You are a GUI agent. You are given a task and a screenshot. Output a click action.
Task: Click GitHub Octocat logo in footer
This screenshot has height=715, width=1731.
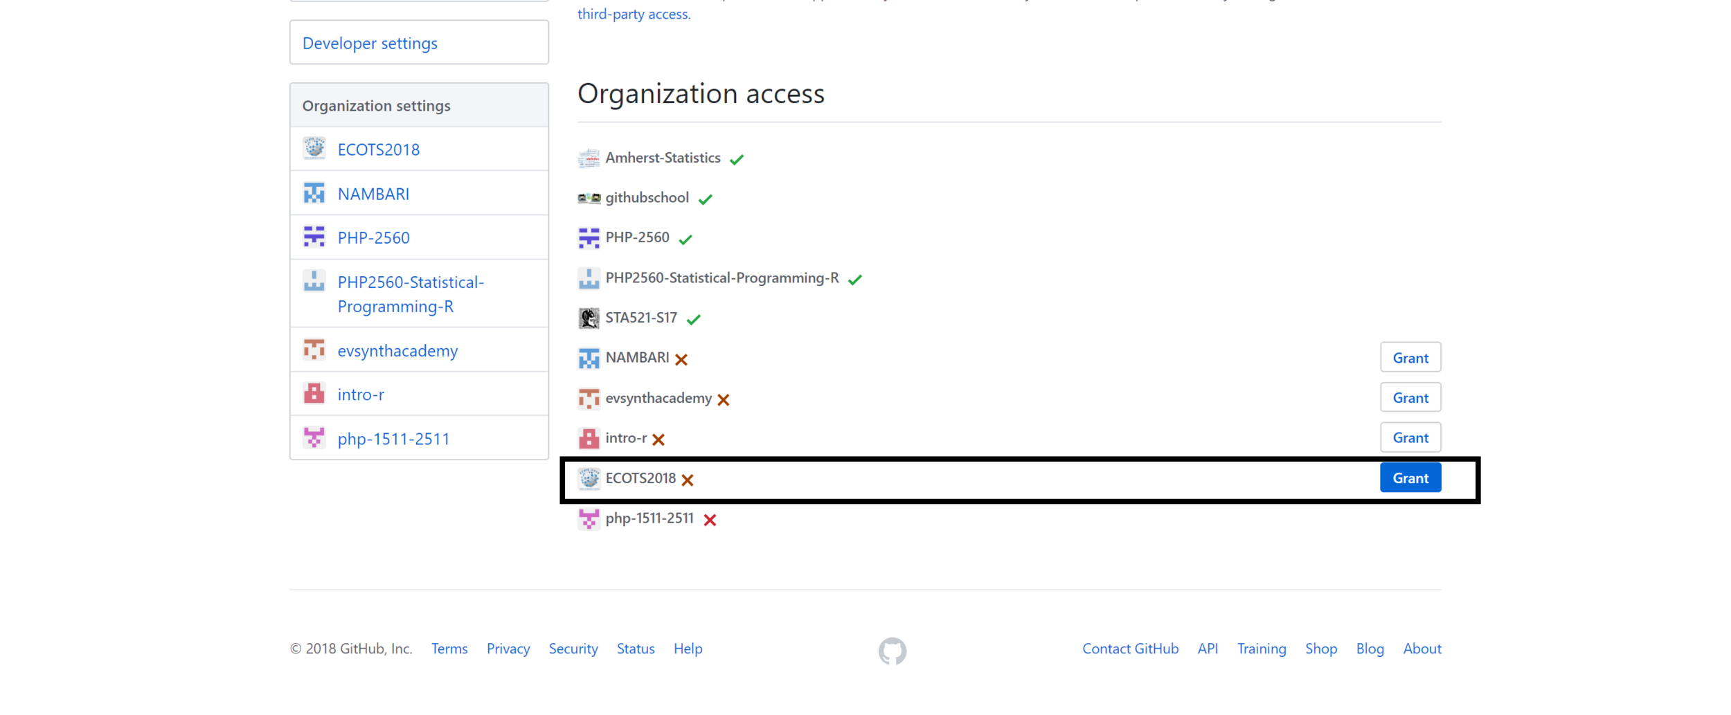click(x=892, y=651)
